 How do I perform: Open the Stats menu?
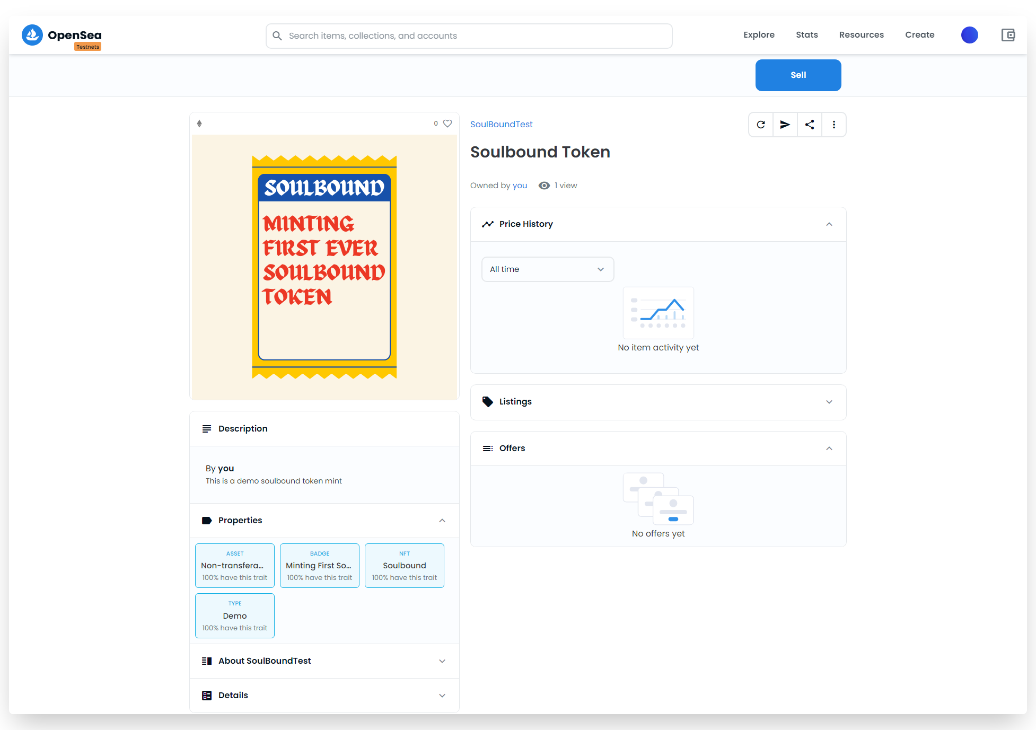pos(806,35)
